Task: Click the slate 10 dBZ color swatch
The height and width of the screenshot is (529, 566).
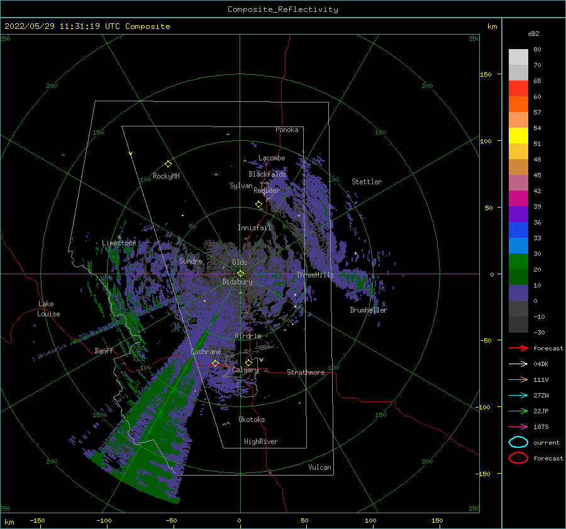Action: 518,293
